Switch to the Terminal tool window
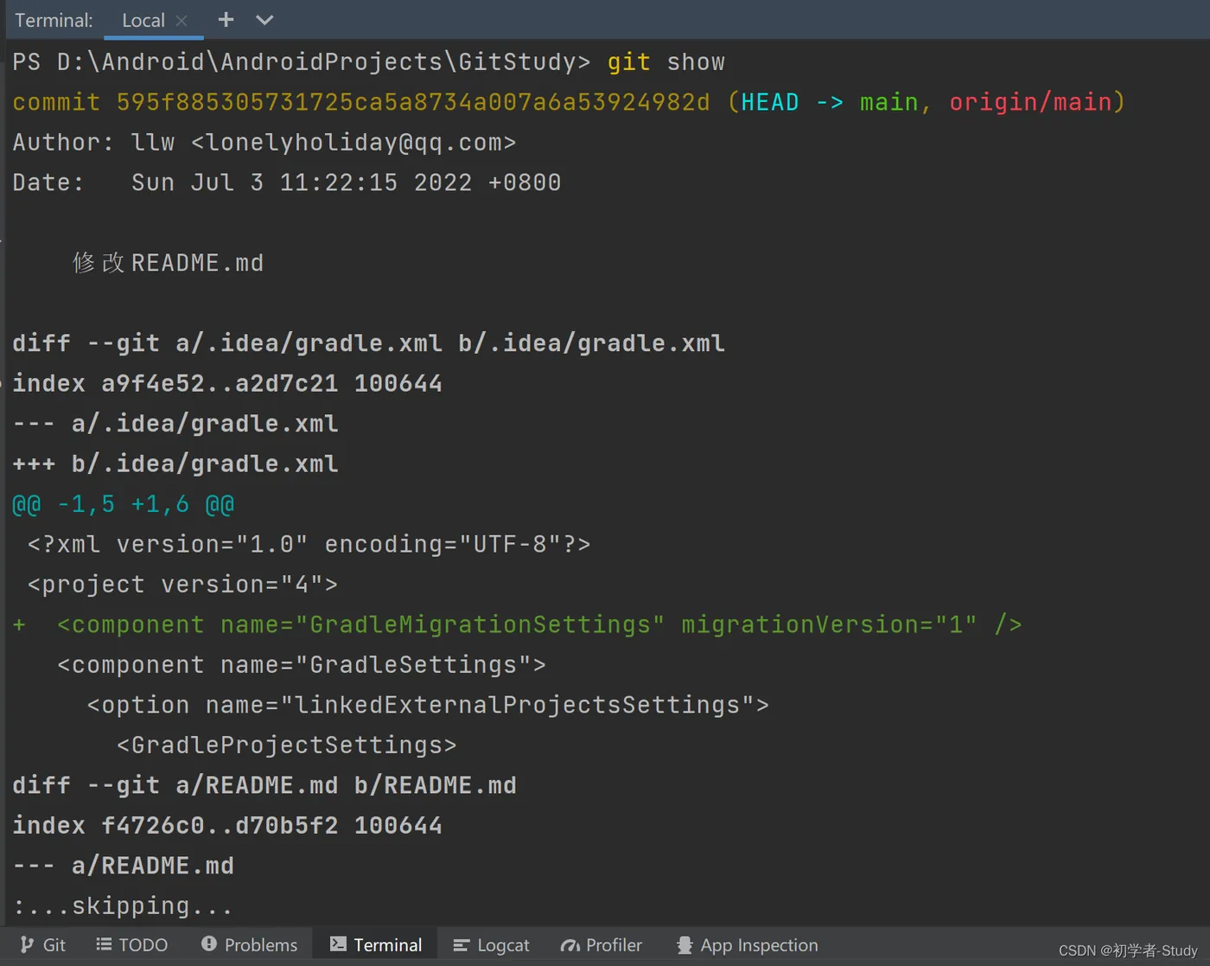The width and height of the screenshot is (1210, 966). click(x=376, y=945)
